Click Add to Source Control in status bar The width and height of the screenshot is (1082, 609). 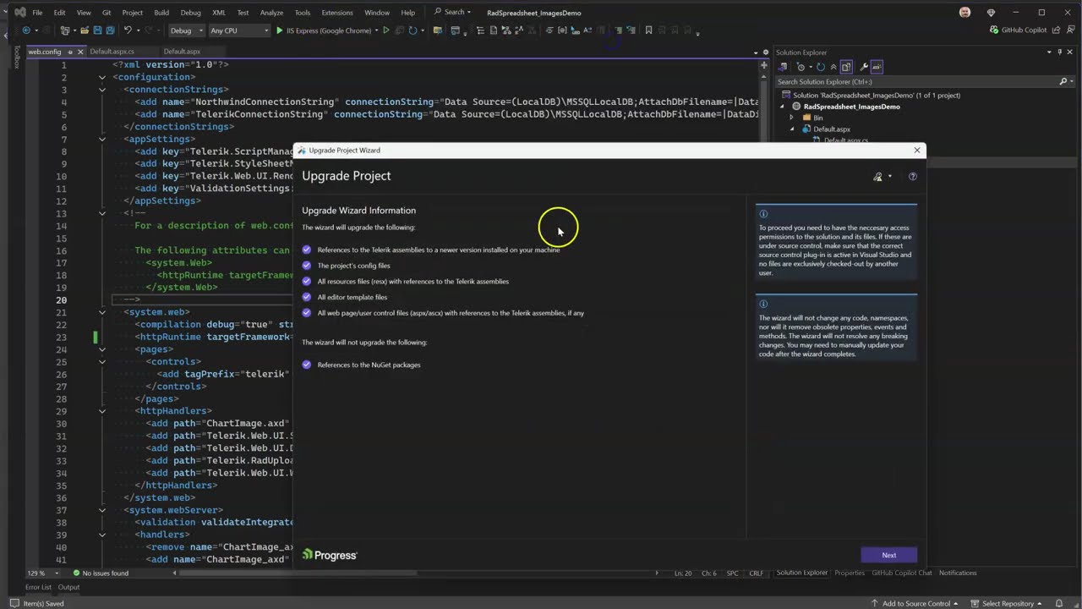[915, 603]
